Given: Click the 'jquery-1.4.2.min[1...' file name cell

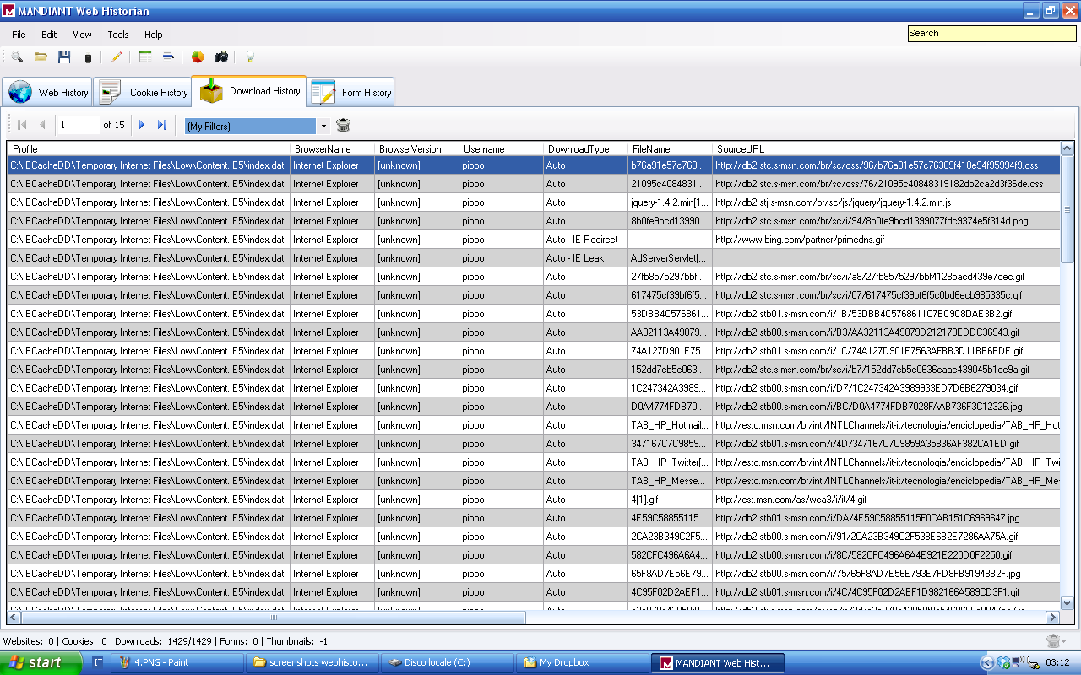Looking at the screenshot, I should (670, 202).
